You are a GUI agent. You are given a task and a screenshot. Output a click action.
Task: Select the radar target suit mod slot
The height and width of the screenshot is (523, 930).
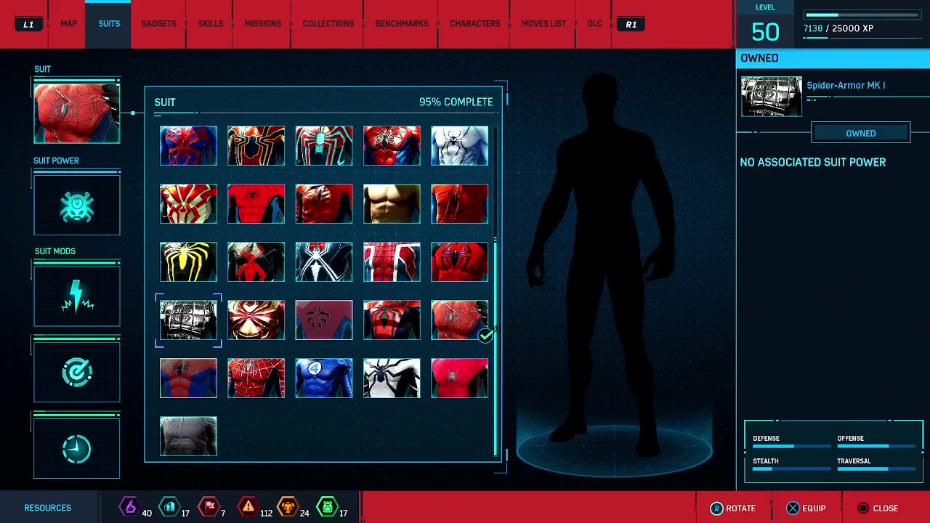77,372
